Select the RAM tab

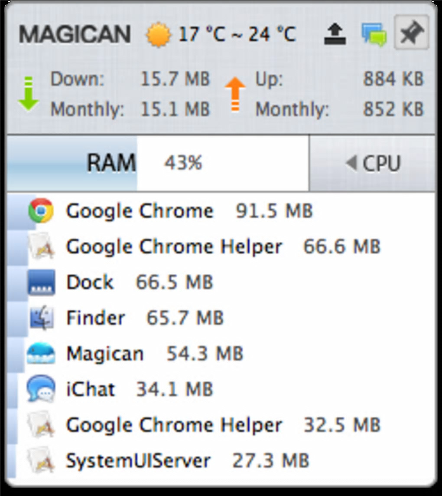coord(112,164)
